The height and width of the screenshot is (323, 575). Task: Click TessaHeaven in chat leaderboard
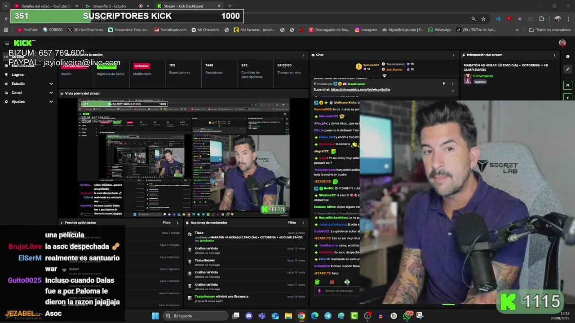tap(395, 64)
